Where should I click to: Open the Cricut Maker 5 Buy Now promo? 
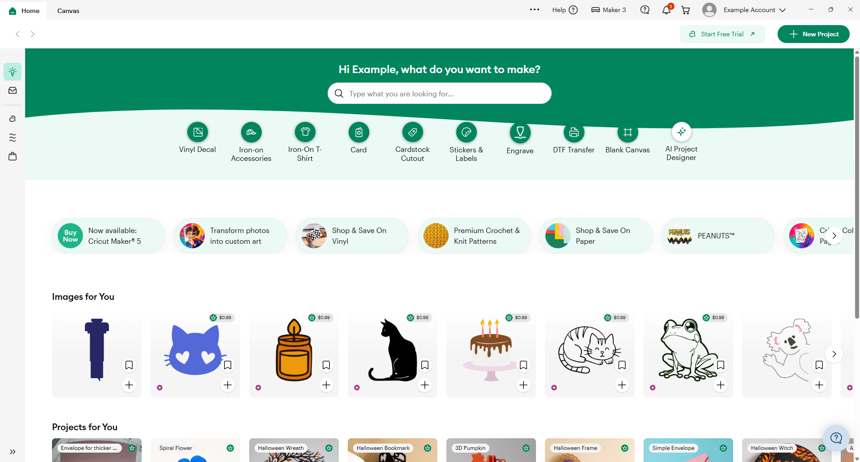pos(108,236)
